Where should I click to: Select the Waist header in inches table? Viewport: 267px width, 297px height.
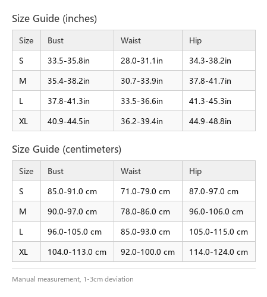(x=148, y=40)
